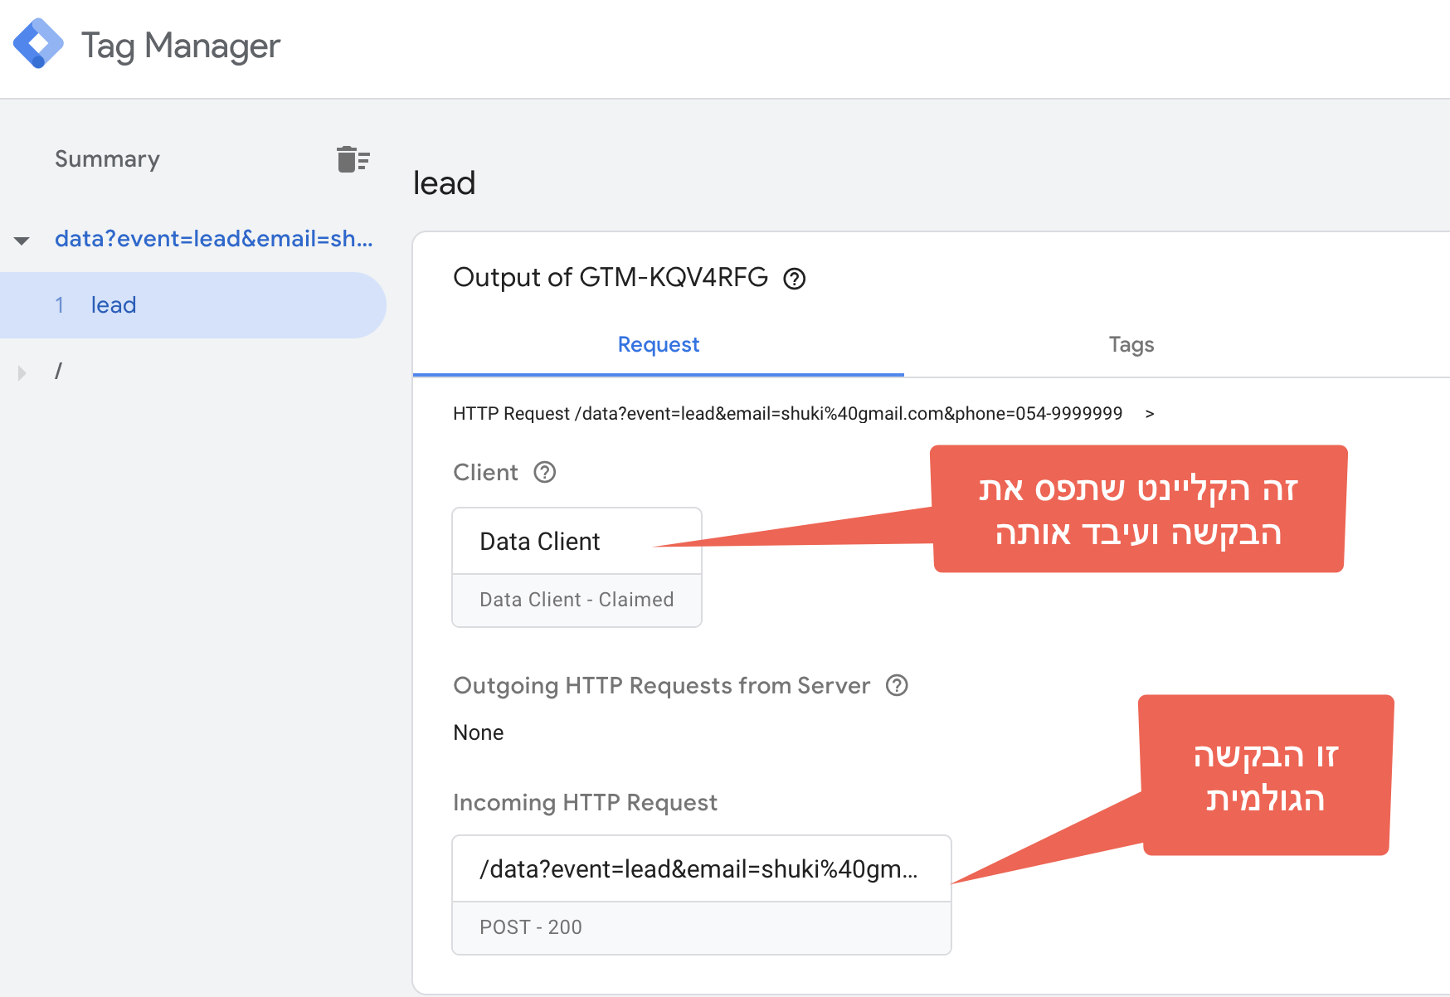The height and width of the screenshot is (997, 1450).
Task: Click the 'lead' page heading
Action: pyautogui.click(x=445, y=183)
